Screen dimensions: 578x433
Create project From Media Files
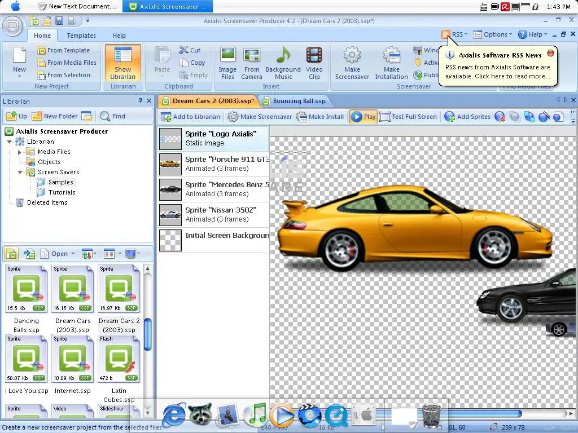coord(67,63)
